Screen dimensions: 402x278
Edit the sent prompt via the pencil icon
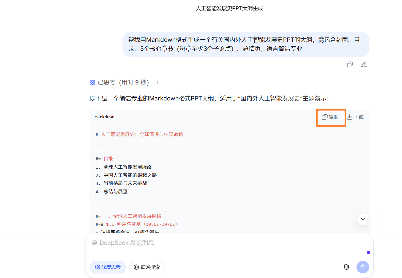(364, 65)
